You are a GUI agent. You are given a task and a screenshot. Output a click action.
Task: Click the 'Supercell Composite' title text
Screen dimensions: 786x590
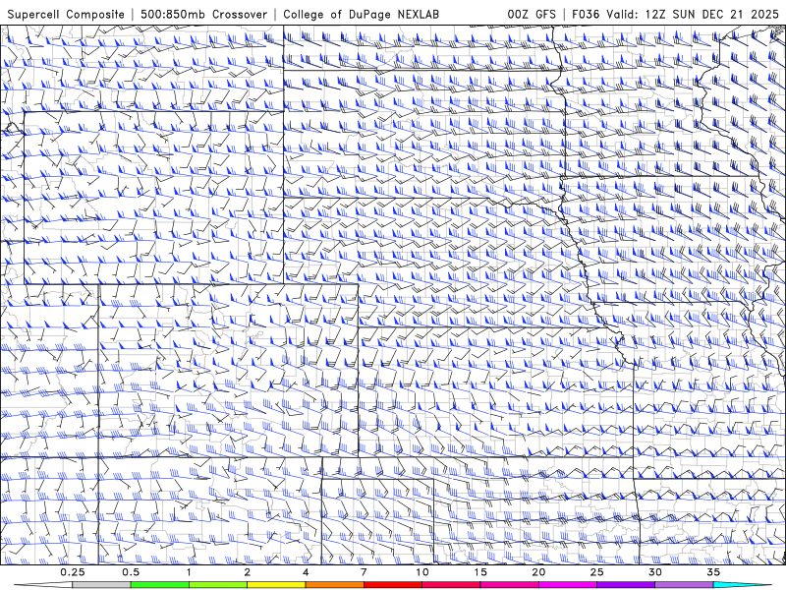pos(66,14)
